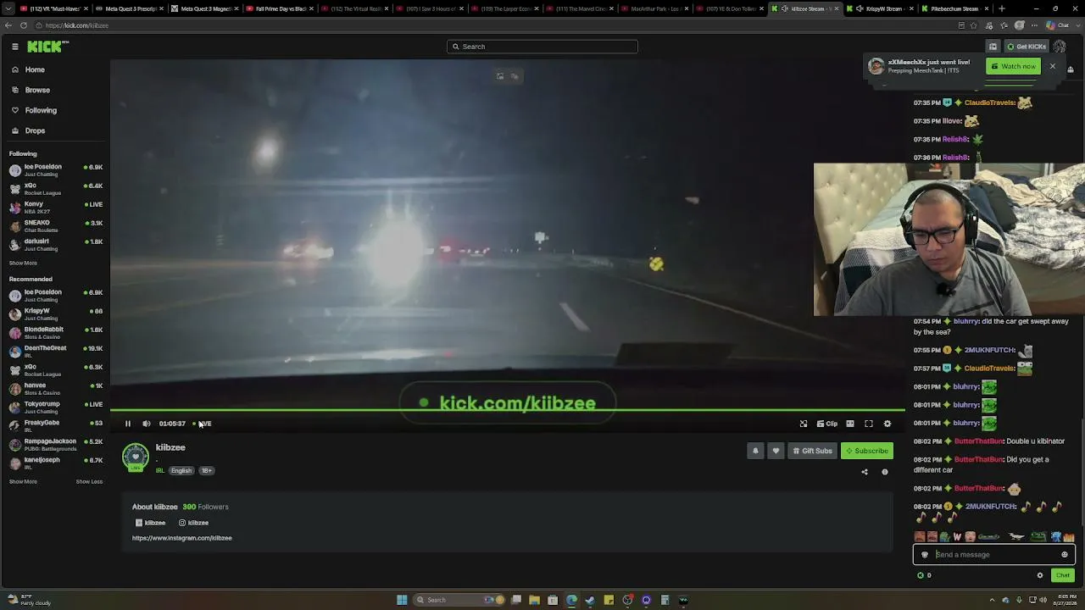Go back in the browser

pyautogui.click(x=8, y=25)
